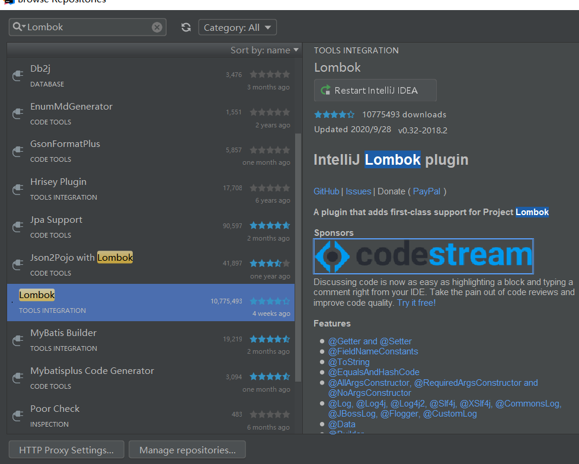The image size is (579, 464).
Task: Select Poor Check in the list
Action: 151,416
